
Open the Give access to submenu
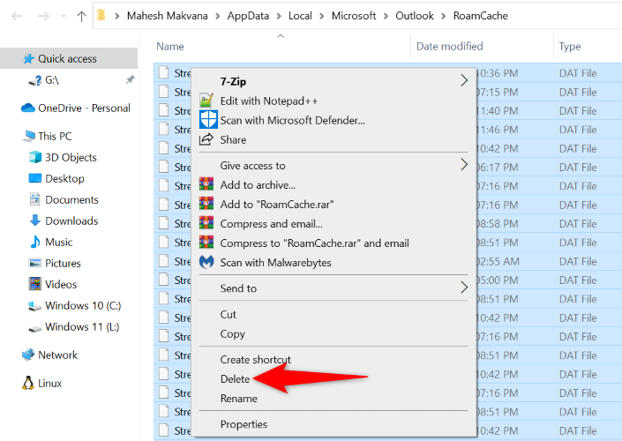click(x=333, y=166)
